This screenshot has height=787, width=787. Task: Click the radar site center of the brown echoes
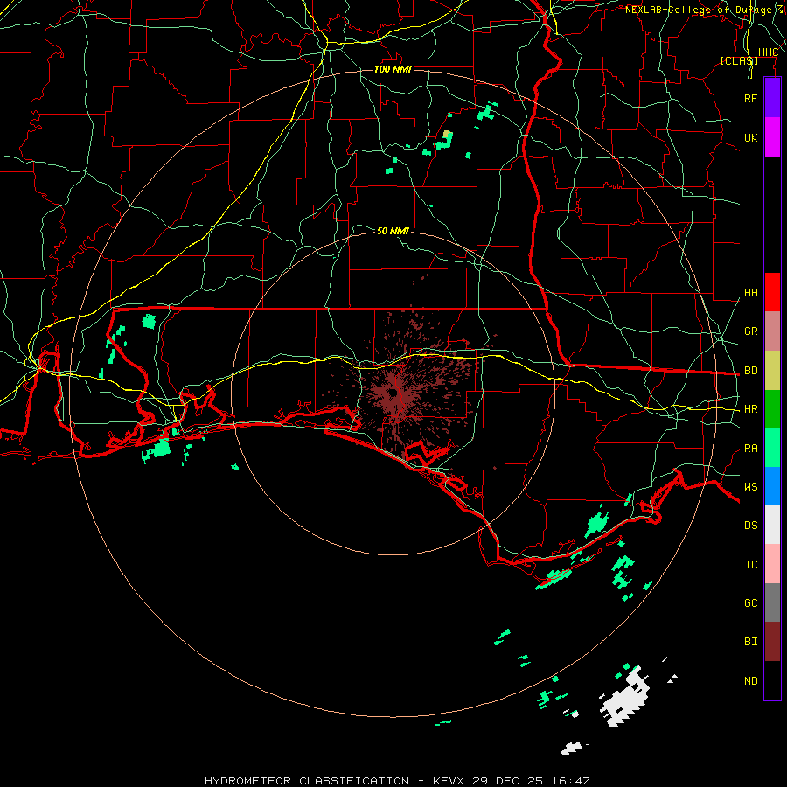click(x=394, y=392)
